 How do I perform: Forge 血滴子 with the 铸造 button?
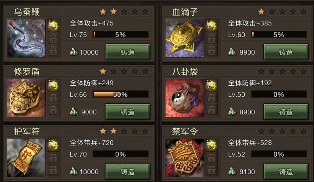[286, 52]
